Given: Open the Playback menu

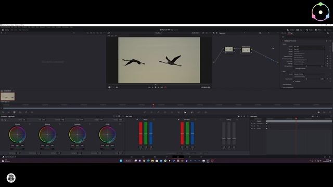Looking at the screenshot, I should click(x=43, y=27).
